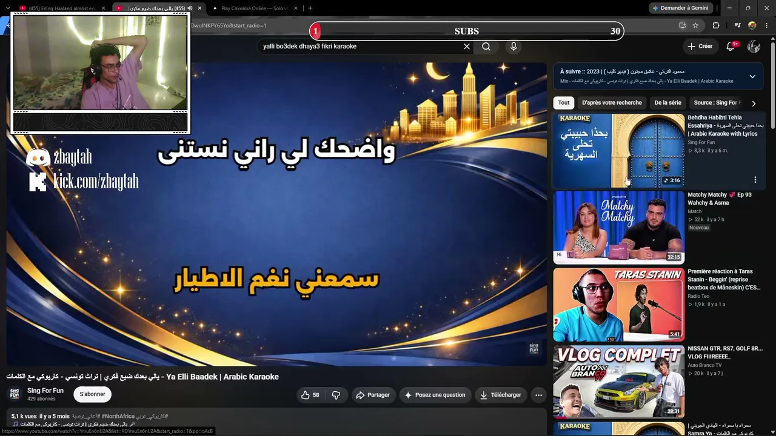Open the Chrome profile avatar

[752, 25]
